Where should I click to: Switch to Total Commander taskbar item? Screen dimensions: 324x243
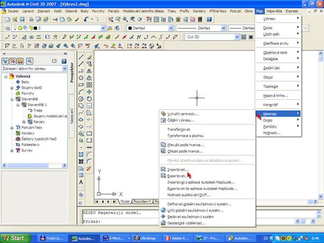click(x=52, y=239)
